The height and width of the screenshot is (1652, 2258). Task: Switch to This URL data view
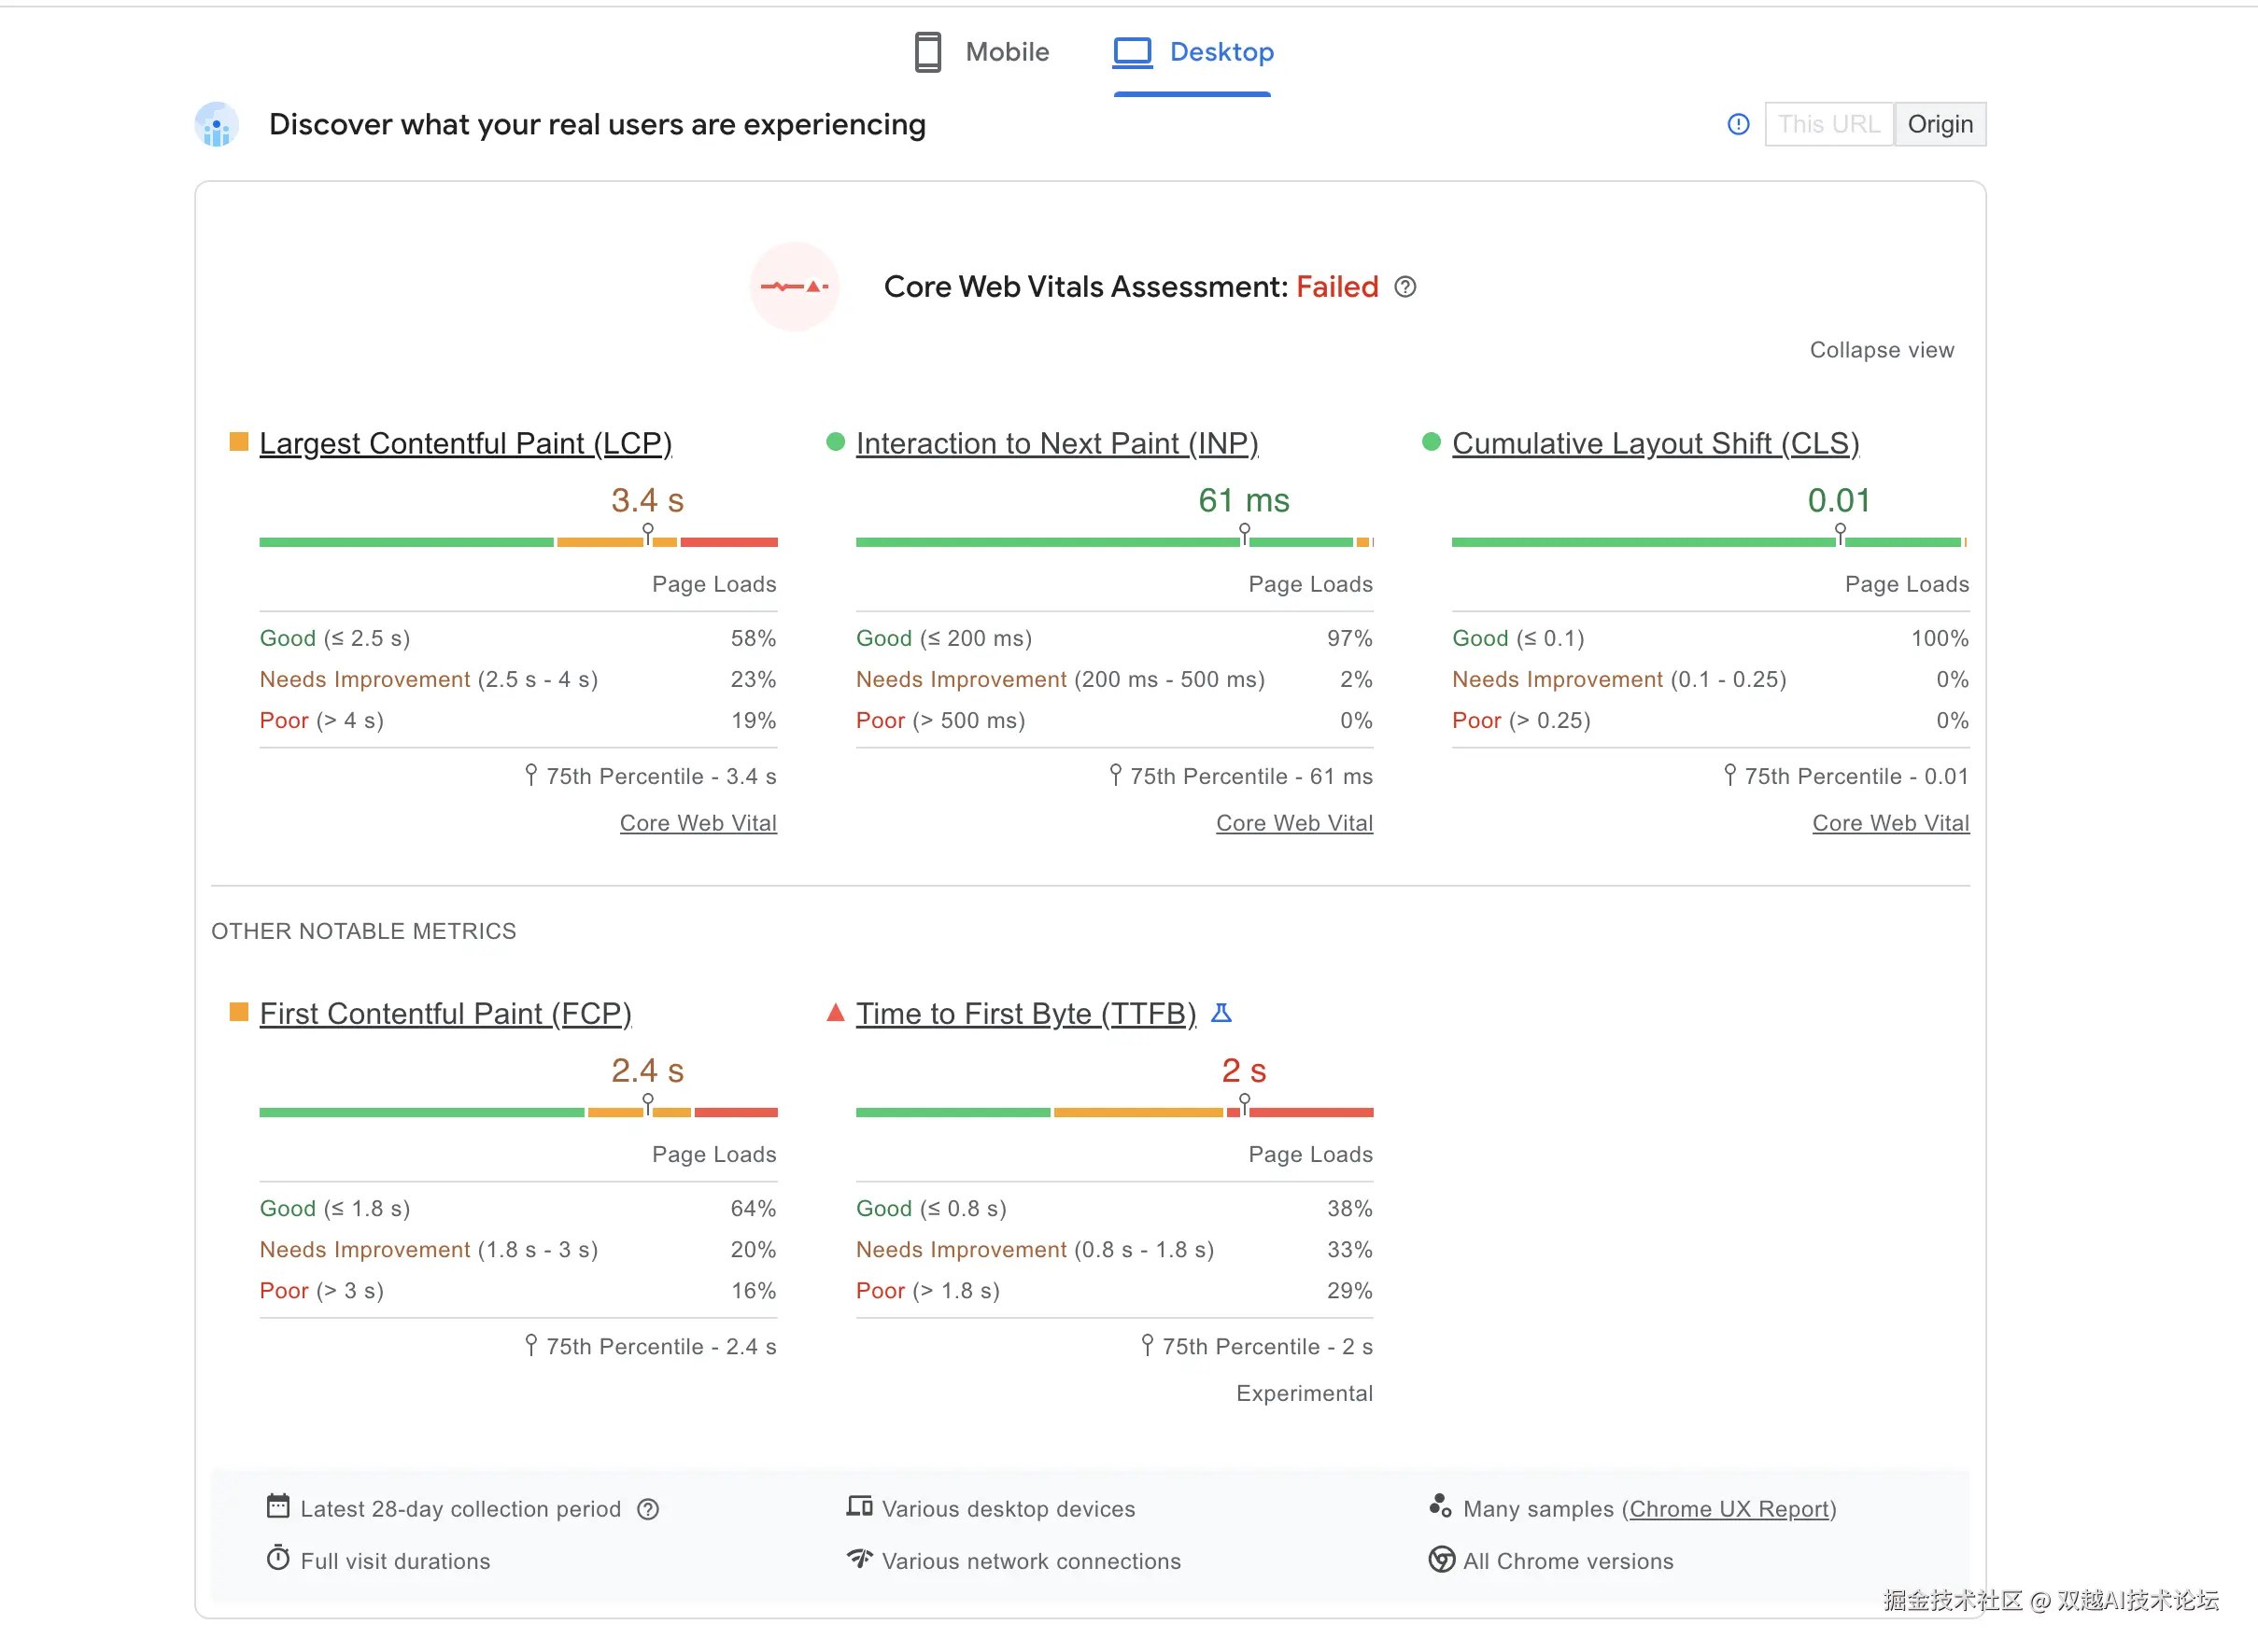tap(1828, 124)
